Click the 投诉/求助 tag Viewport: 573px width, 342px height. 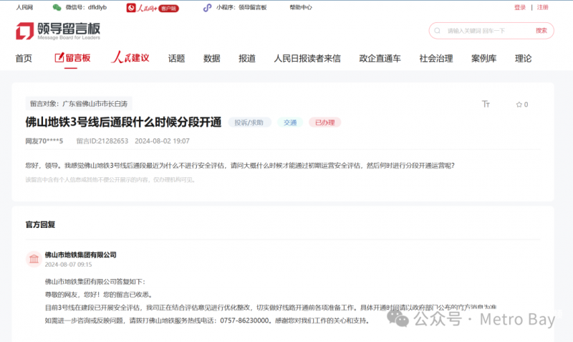[249, 123]
